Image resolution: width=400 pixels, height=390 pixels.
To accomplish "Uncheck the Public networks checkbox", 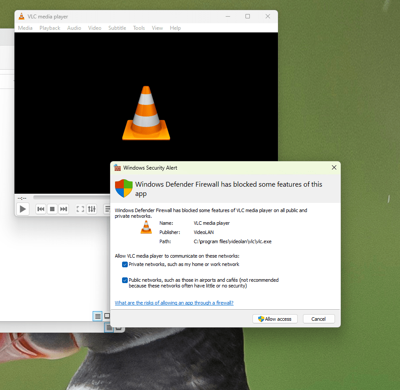I will pyautogui.click(x=125, y=280).
